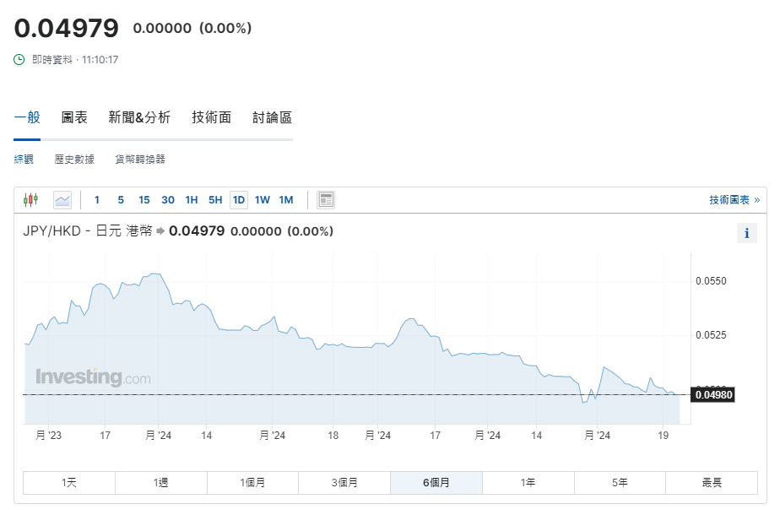780x515 pixels.
Task: Open the 貨幣轉換器 link
Action: click(x=140, y=159)
